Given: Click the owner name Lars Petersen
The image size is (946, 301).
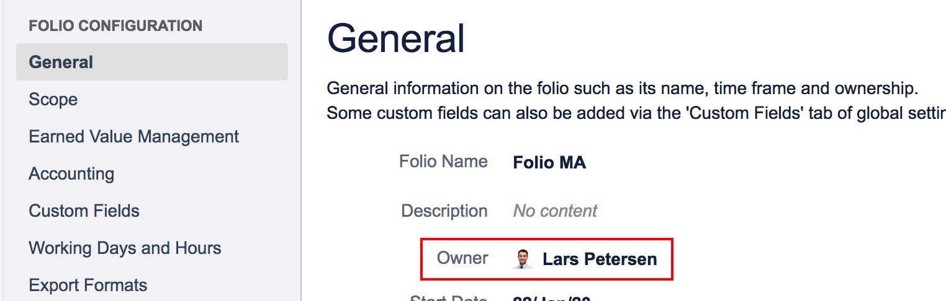Looking at the screenshot, I should [x=600, y=259].
